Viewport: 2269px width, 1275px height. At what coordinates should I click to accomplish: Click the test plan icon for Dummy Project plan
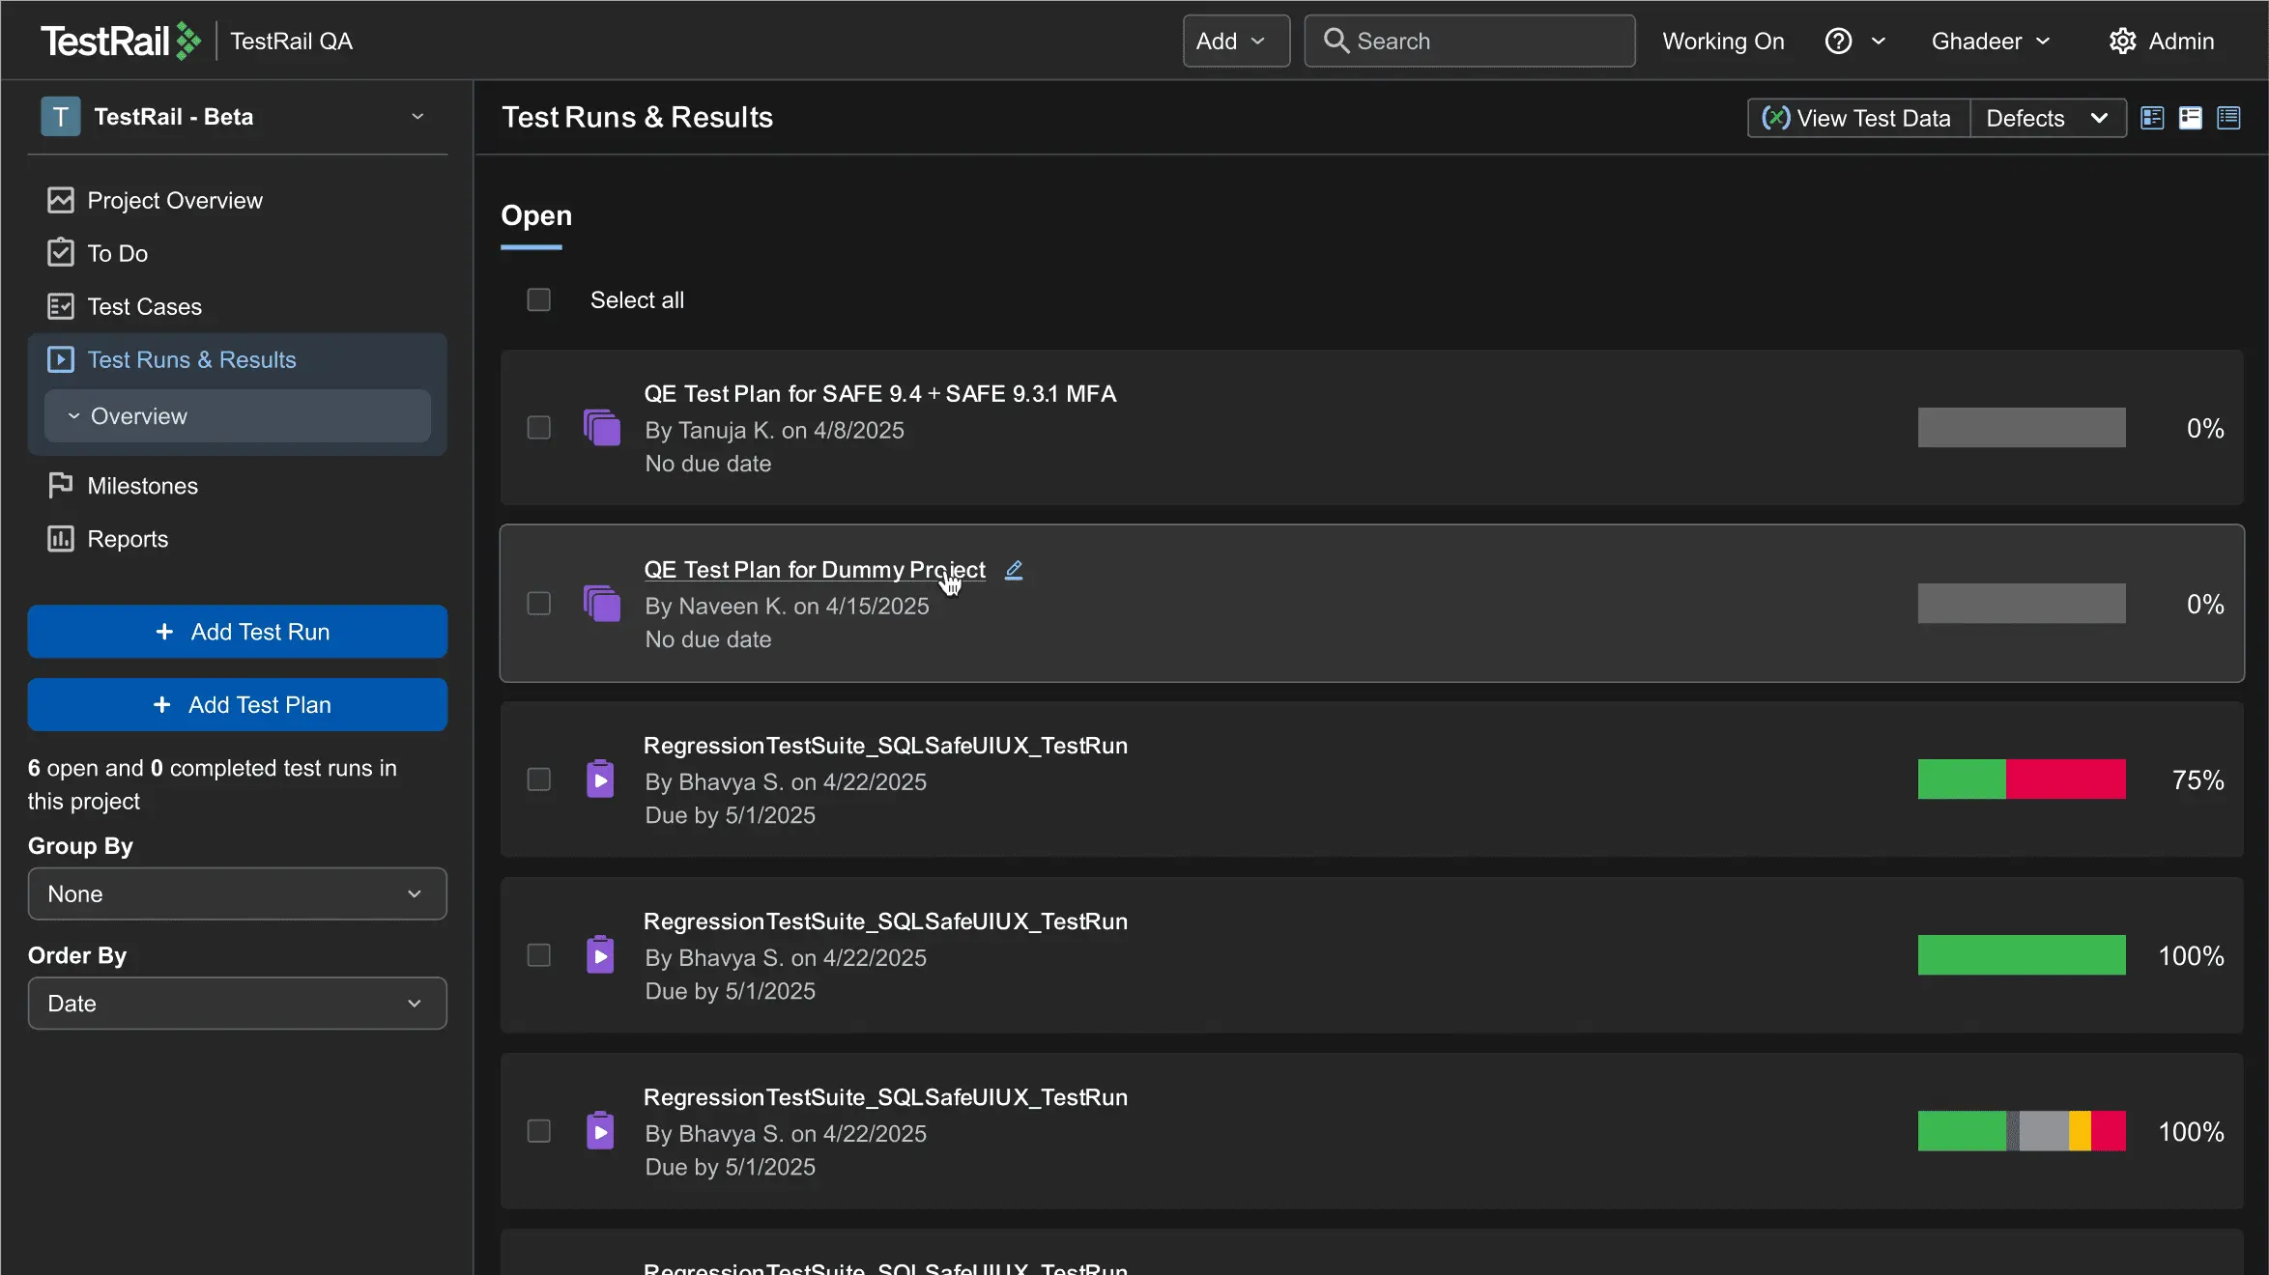[601, 603]
